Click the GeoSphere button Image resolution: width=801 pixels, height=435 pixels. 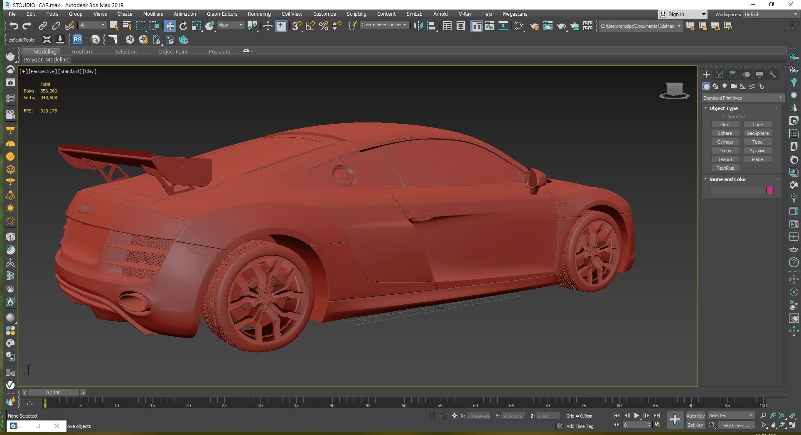[x=757, y=133]
